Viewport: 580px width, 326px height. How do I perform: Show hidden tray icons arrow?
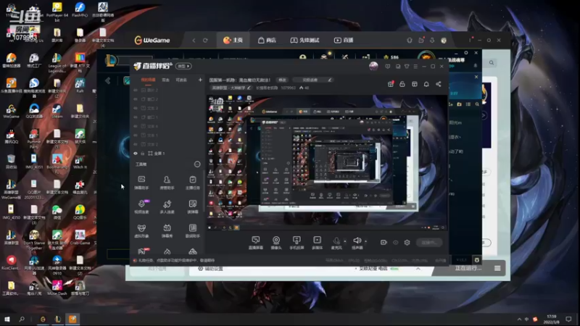519,319
